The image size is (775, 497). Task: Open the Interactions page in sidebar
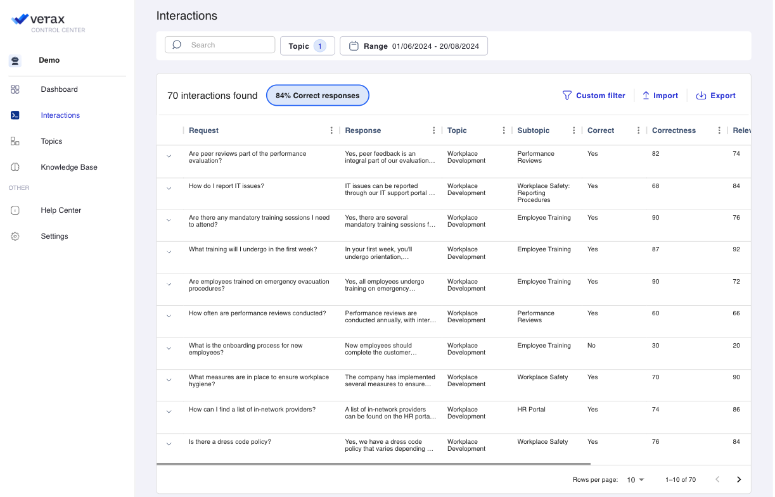point(60,115)
